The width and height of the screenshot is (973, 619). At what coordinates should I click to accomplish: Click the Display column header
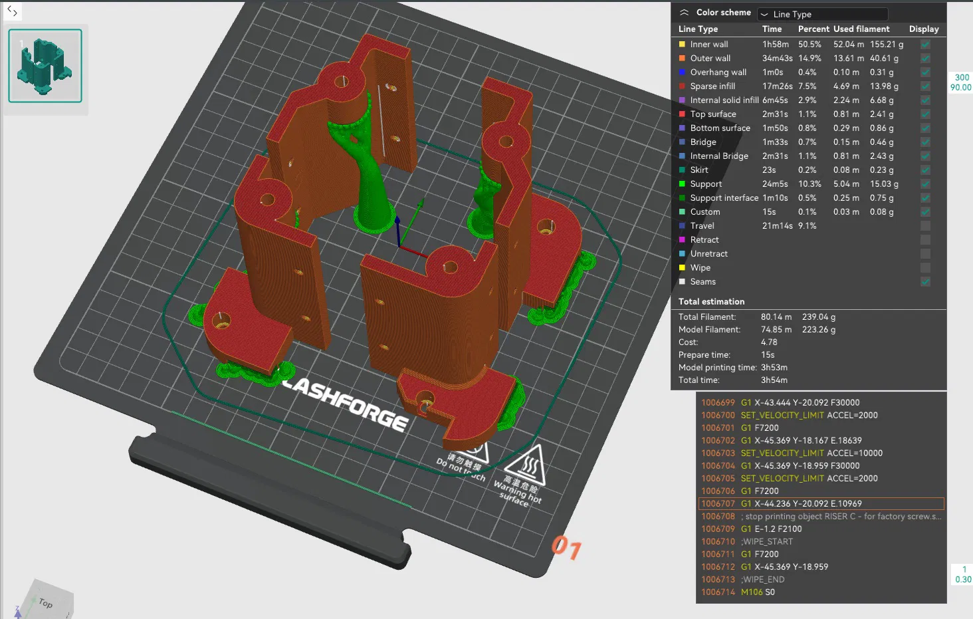pos(924,29)
